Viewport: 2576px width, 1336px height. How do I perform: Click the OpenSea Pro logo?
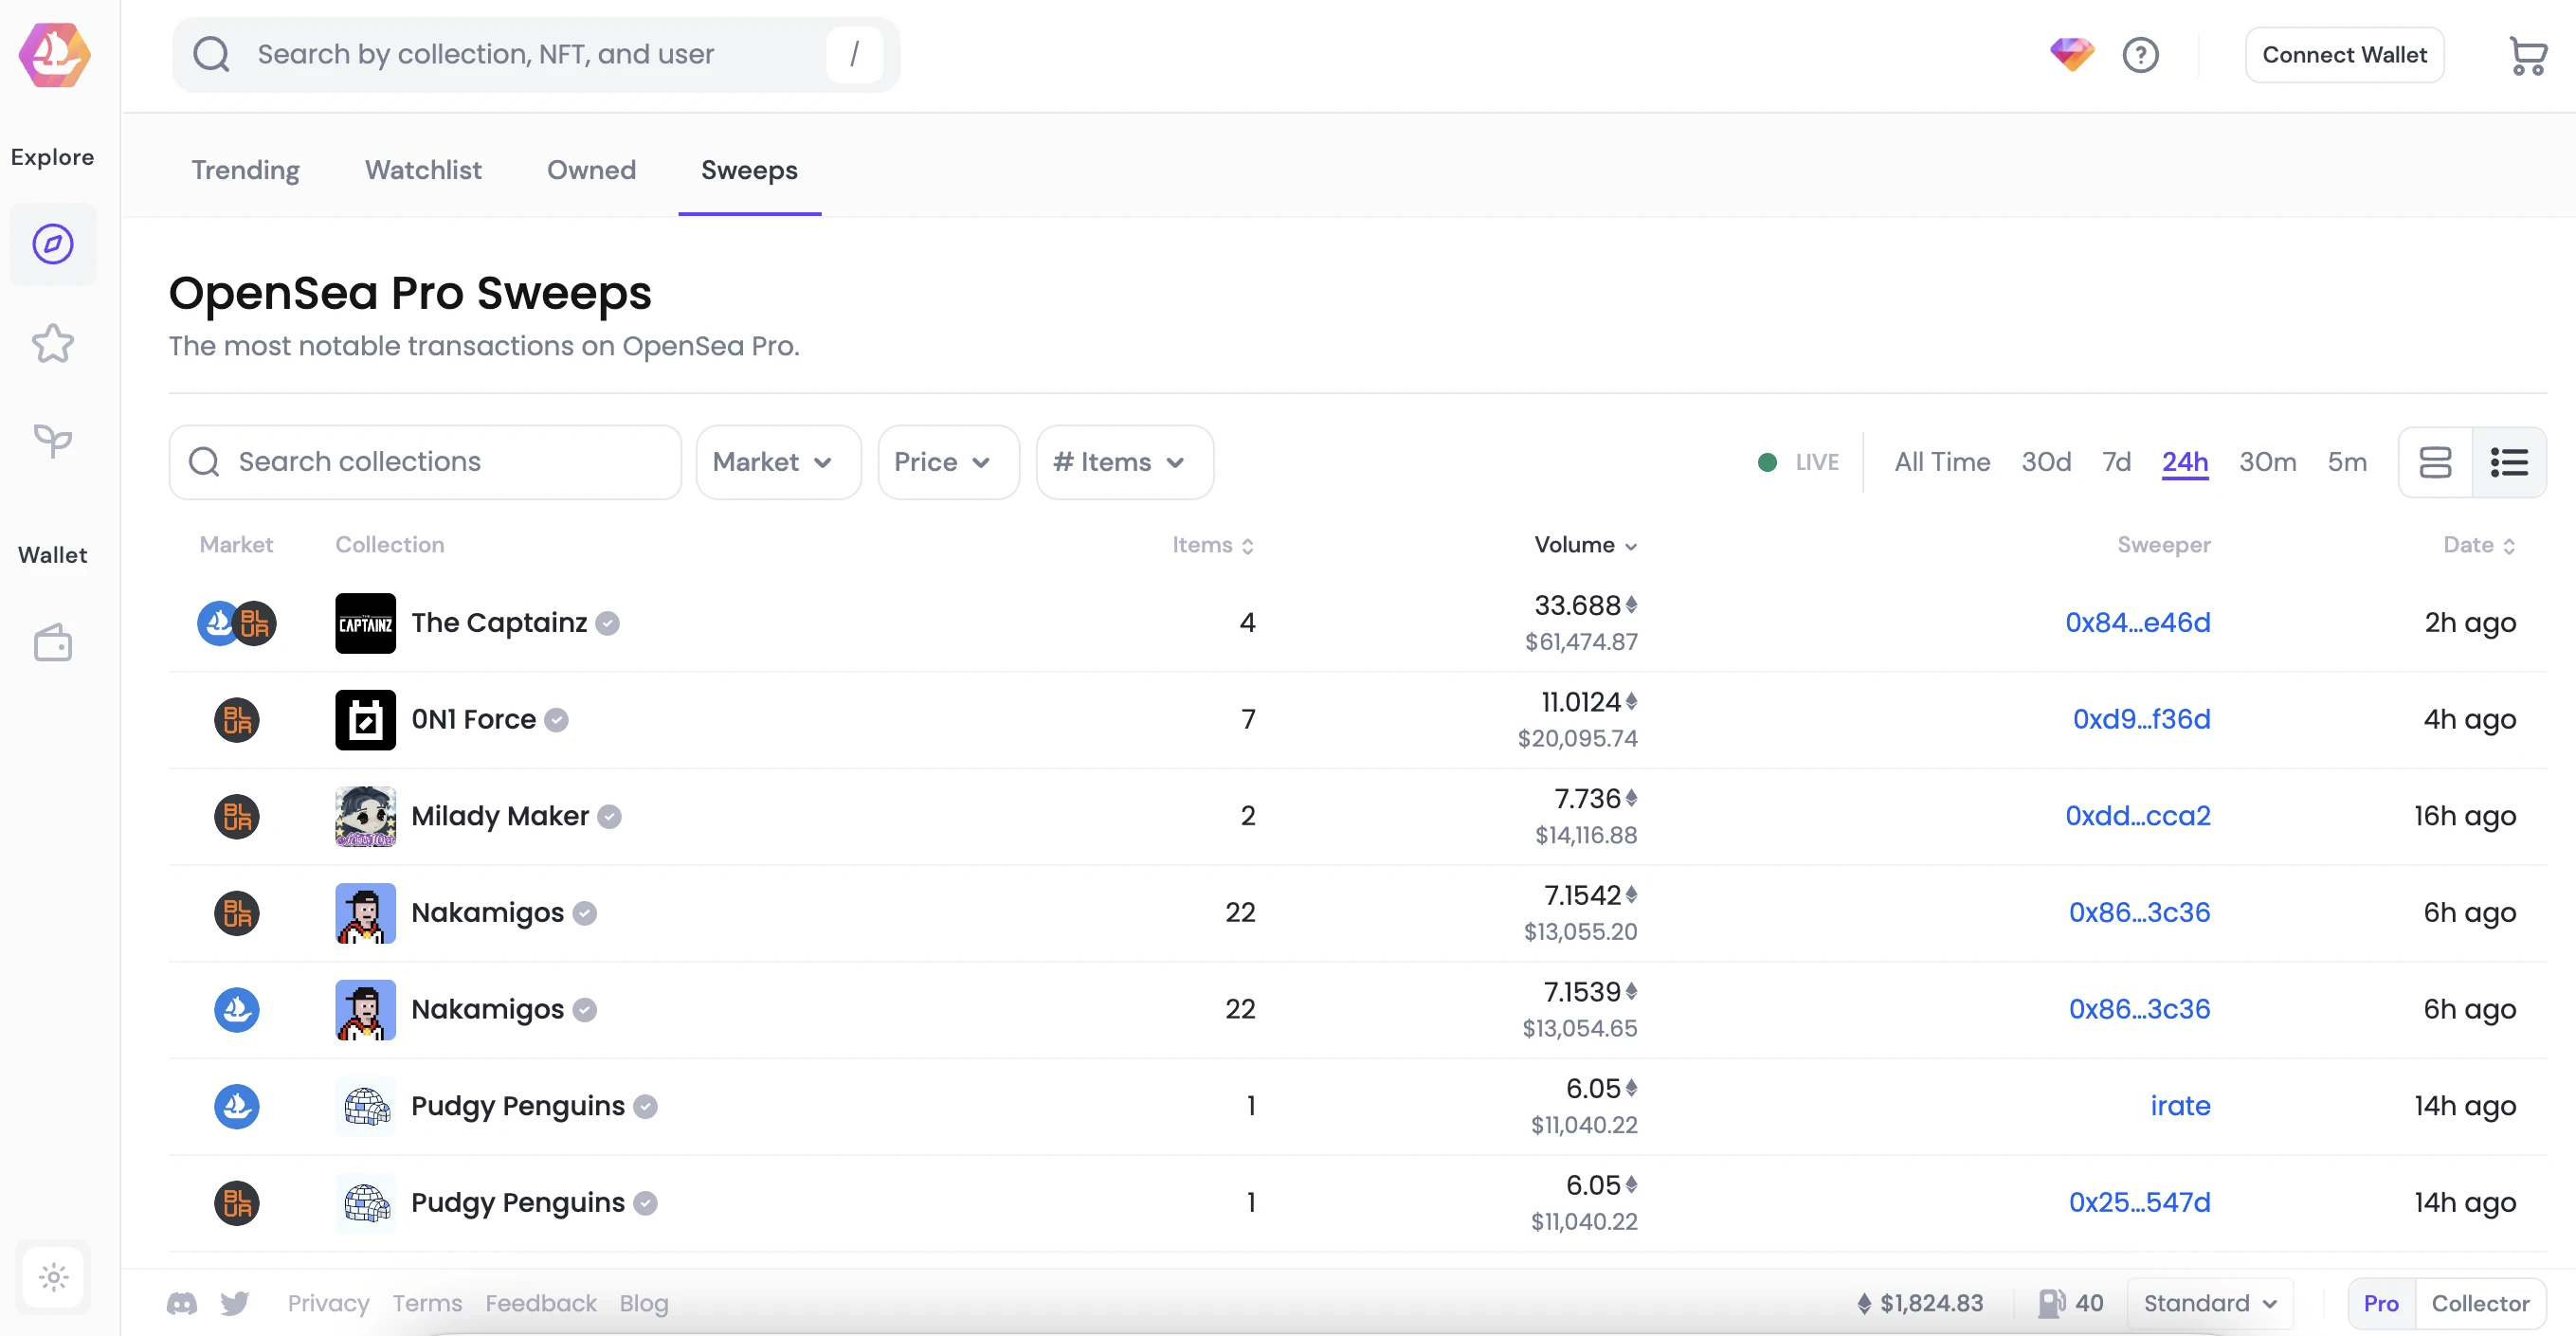(54, 54)
